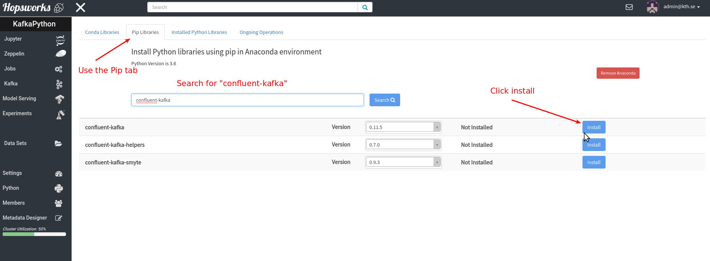View Ongoing Operations tab

coord(261,32)
